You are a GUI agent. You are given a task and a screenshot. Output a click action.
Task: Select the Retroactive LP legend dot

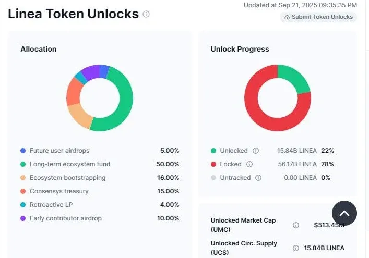pyautogui.click(x=23, y=205)
